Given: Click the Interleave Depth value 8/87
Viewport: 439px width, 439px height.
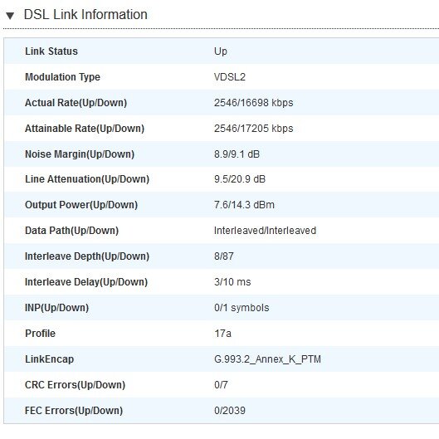Looking at the screenshot, I should [224, 256].
